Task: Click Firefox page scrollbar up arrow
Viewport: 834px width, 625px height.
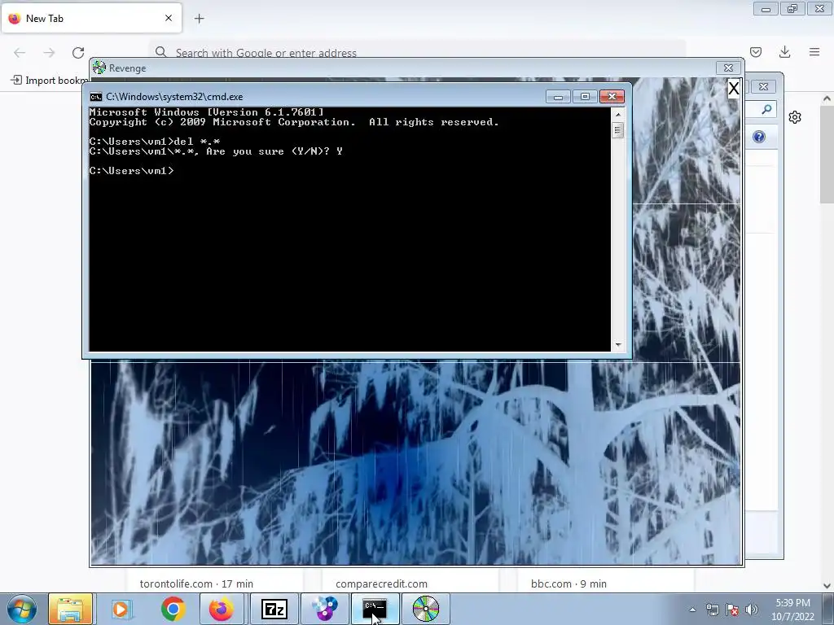Action: pyautogui.click(x=827, y=98)
